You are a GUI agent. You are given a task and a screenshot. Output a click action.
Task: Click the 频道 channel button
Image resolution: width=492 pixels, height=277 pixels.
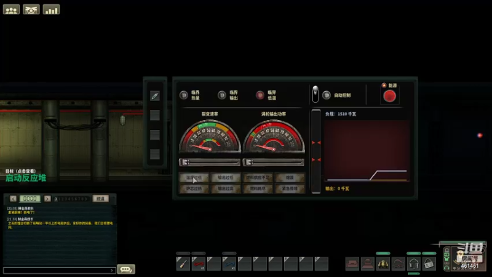pos(100,199)
